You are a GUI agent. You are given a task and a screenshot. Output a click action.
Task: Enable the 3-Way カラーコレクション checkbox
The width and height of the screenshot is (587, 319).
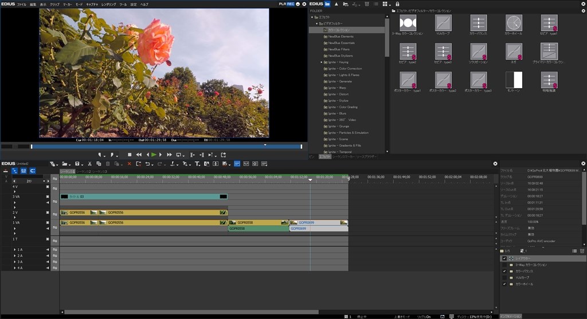point(504,265)
